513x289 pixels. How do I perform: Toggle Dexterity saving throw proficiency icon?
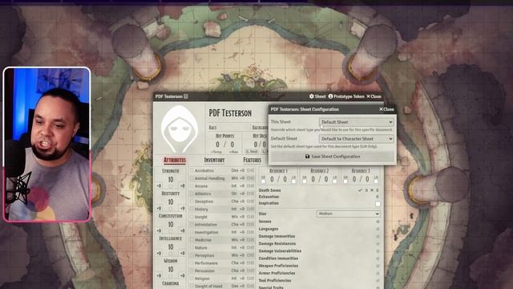[x=171, y=209]
